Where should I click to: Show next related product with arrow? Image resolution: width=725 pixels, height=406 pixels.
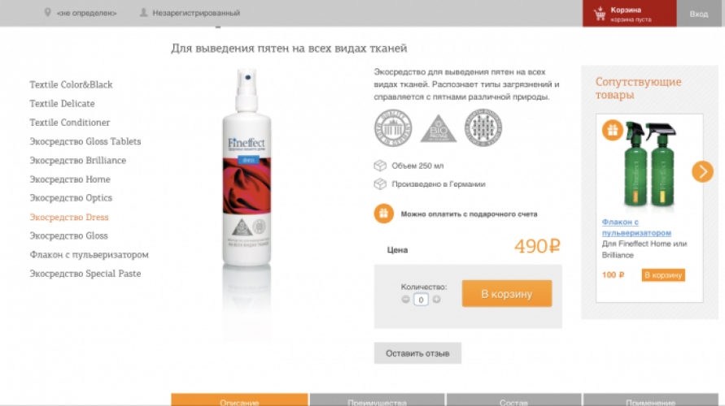pyautogui.click(x=702, y=171)
